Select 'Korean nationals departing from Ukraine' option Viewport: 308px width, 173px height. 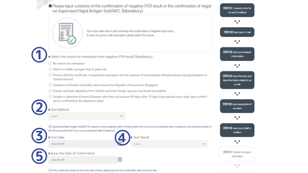(x=51, y=91)
